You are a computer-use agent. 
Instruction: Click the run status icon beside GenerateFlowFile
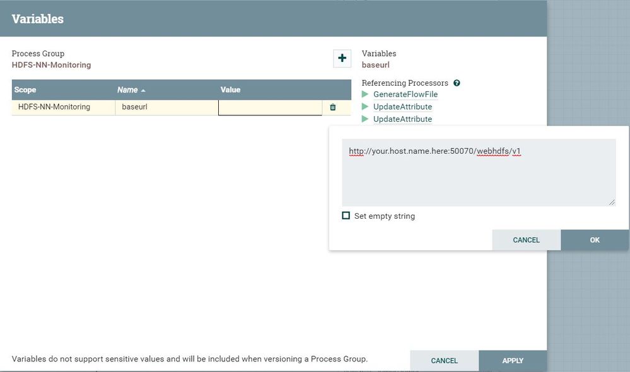pyautogui.click(x=365, y=95)
